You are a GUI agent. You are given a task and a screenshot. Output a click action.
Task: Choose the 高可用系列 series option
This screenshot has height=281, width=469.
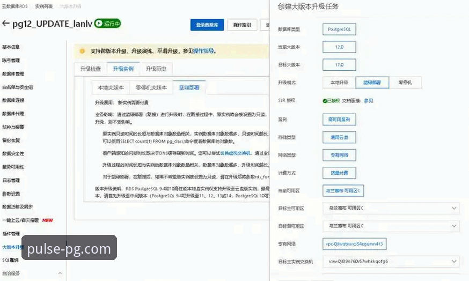pos(339,120)
